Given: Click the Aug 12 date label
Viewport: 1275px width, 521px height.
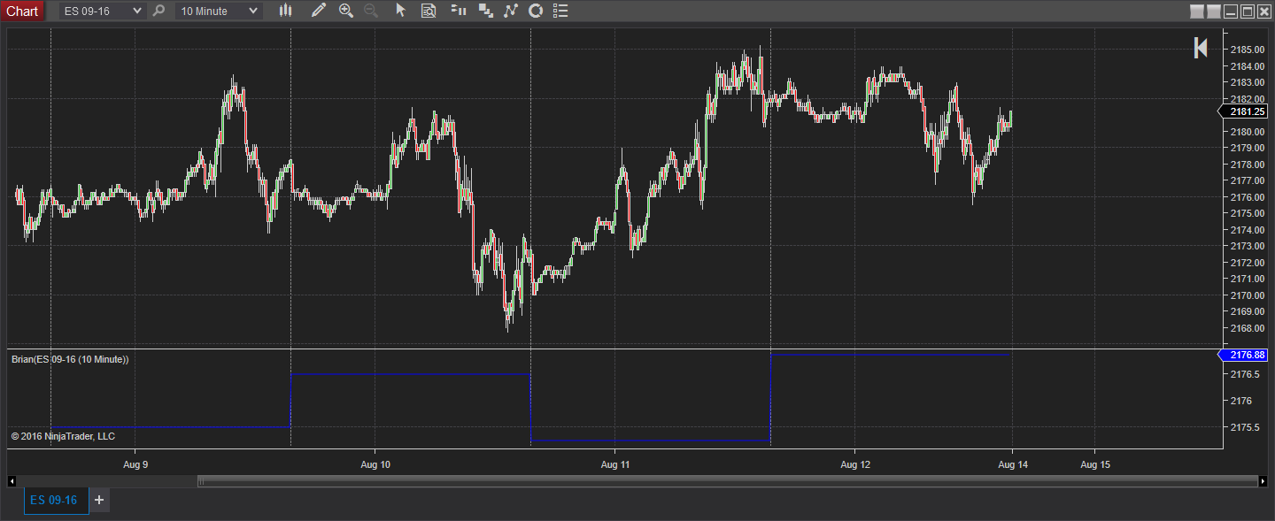Looking at the screenshot, I should point(855,464).
